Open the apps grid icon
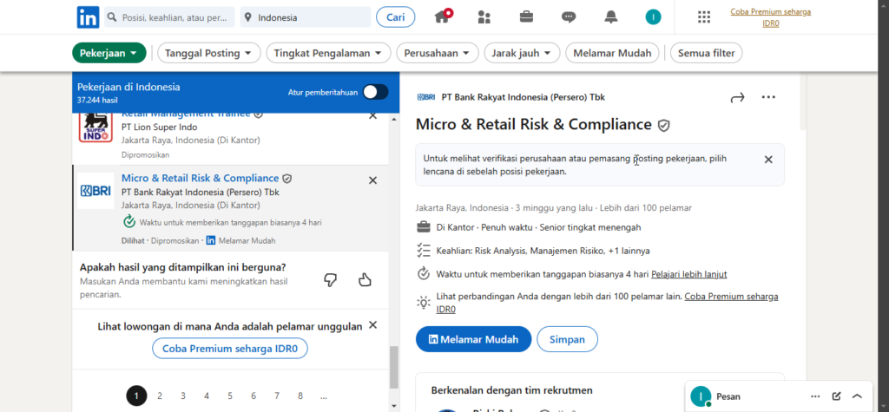This screenshot has width=889, height=412. click(703, 17)
